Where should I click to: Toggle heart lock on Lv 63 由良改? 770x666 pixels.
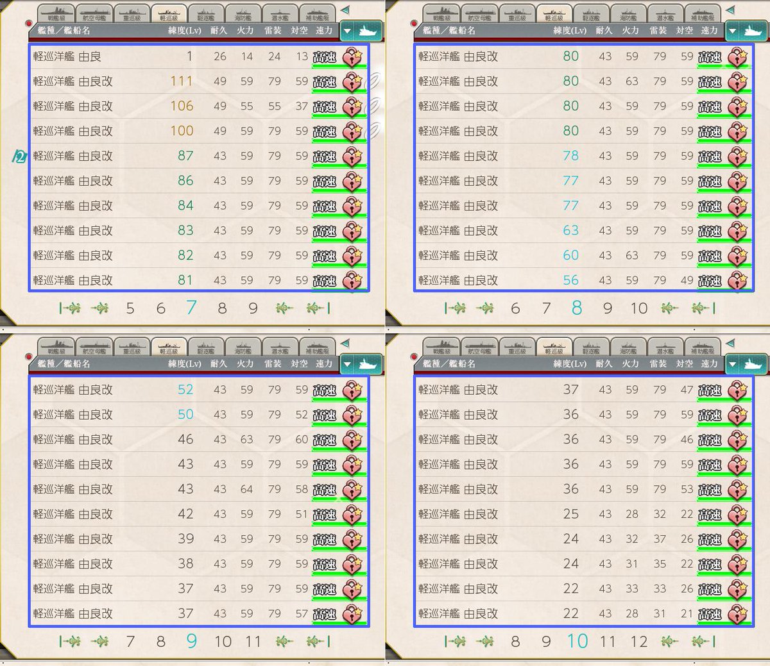tap(737, 231)
